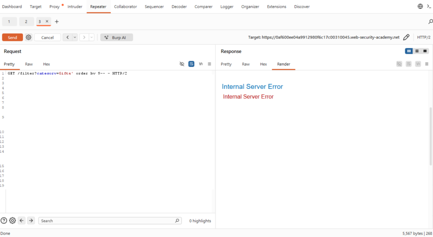This screenshot has width=433, height=237.
Task: Go back to previous request in history
Action: 67,37
